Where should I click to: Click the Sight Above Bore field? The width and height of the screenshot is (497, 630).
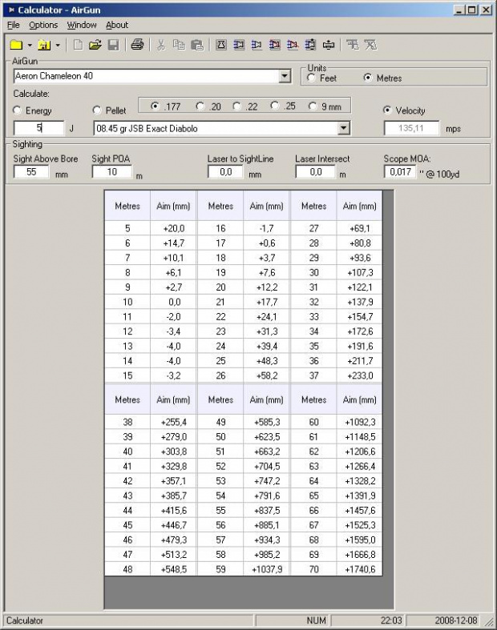(x=31, y=172)
